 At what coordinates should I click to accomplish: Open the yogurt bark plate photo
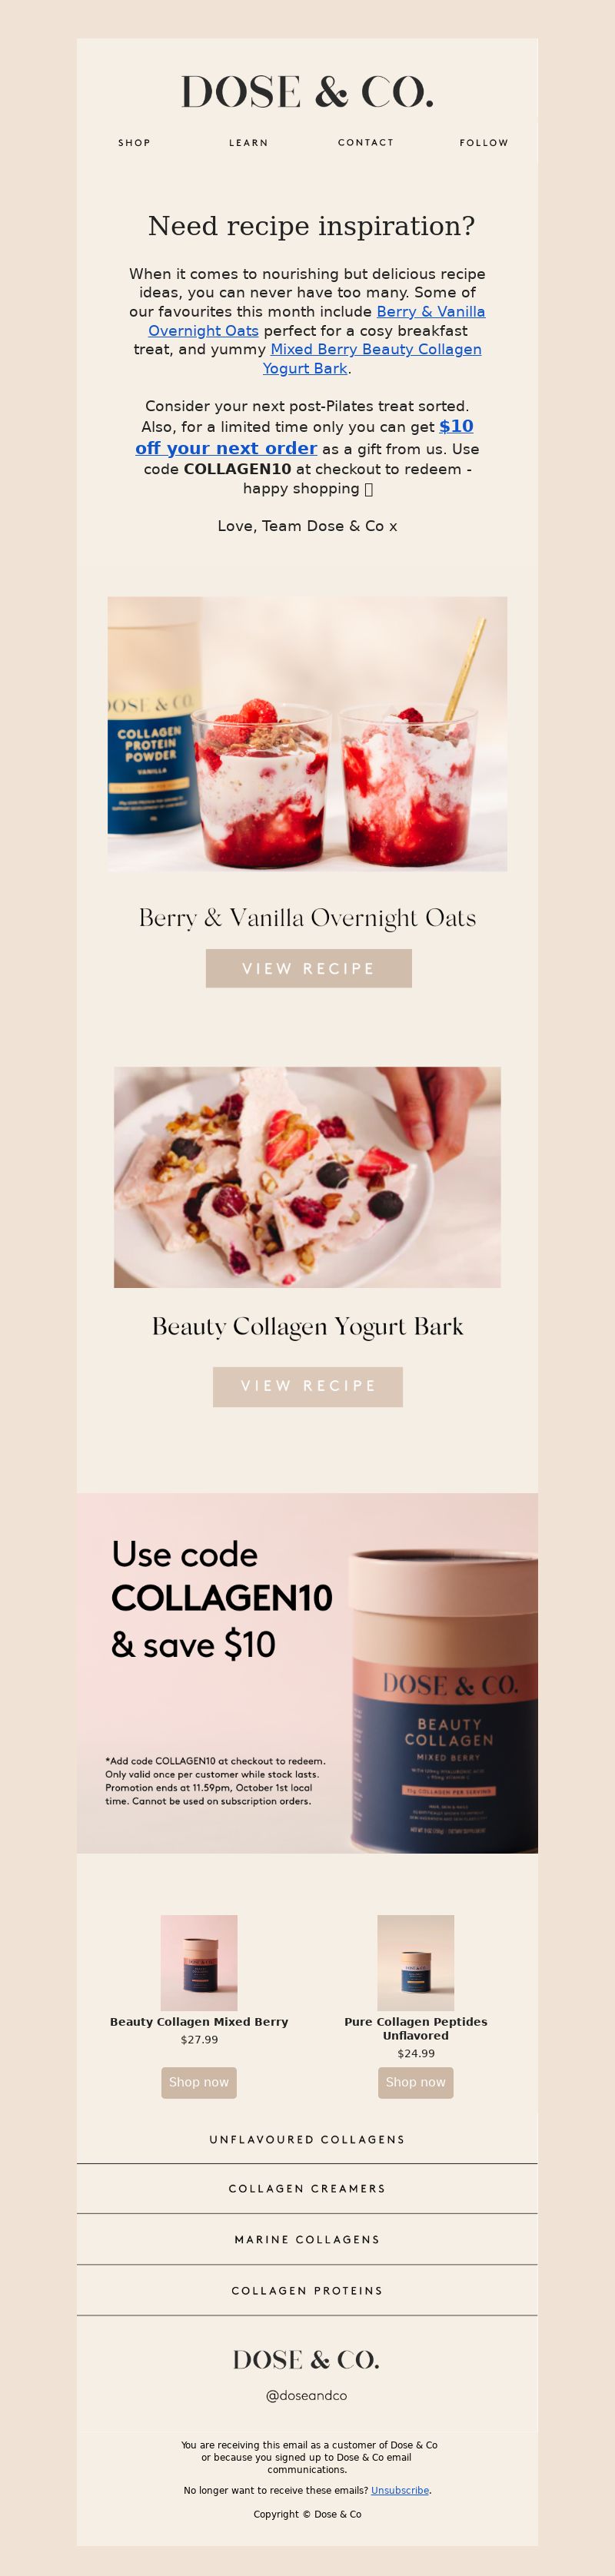(x=307, y=1177)
